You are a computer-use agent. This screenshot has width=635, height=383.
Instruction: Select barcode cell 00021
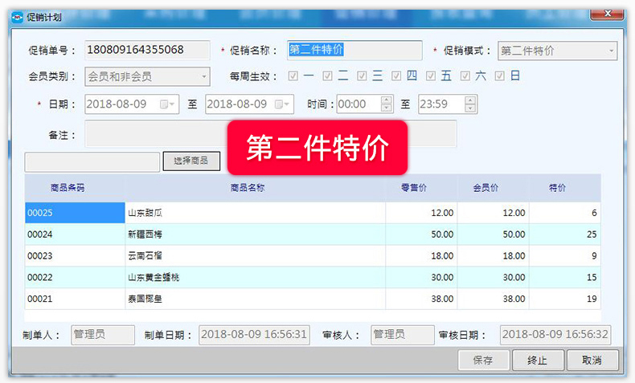pyautogui.click(x=75, y=299)
